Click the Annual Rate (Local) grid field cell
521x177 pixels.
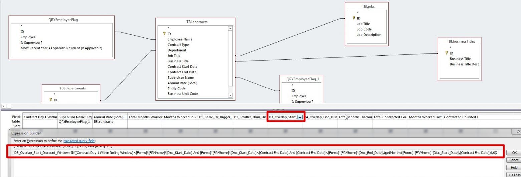coord(110,117)
